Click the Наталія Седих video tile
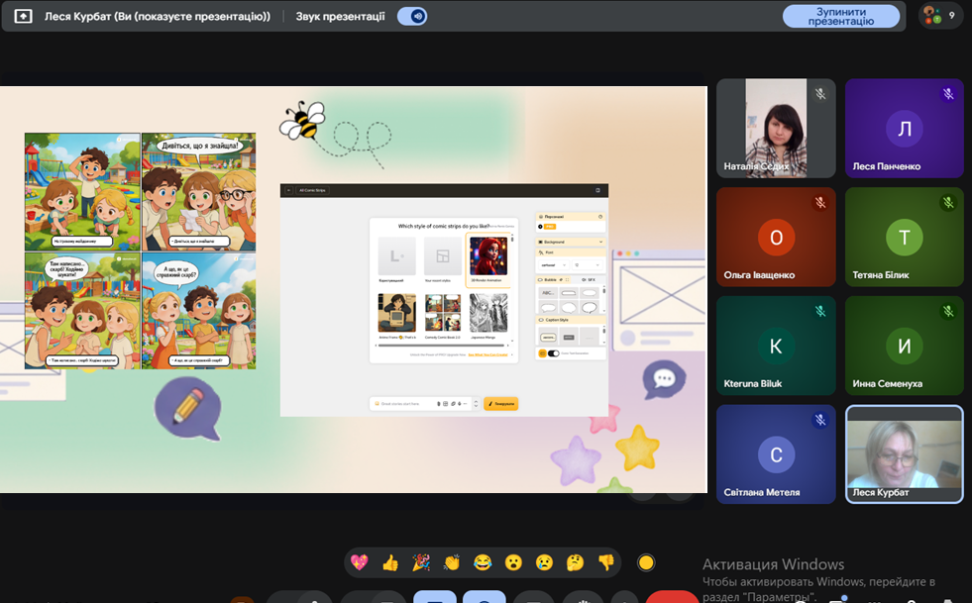The width and height of the screenshot is (972, 603). 776,128
